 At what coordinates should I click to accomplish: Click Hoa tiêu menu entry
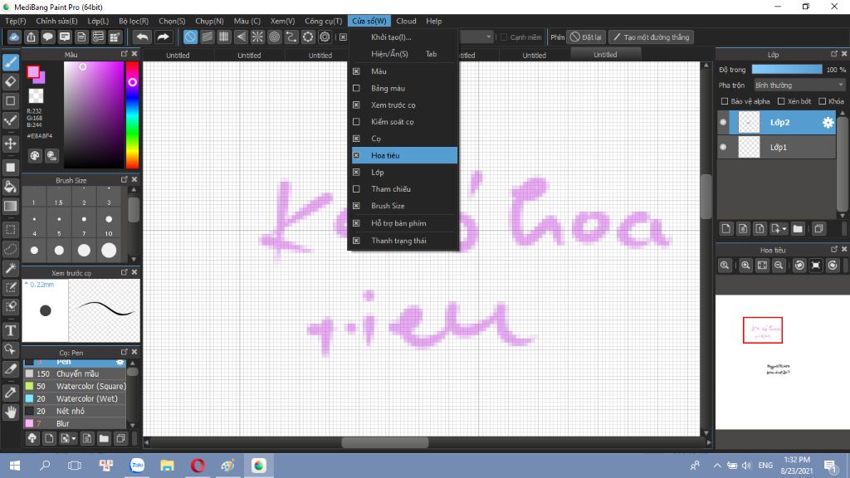[x=404, y=155]
